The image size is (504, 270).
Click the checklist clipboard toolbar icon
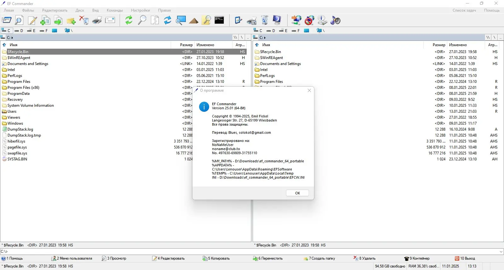pos(238,20)
